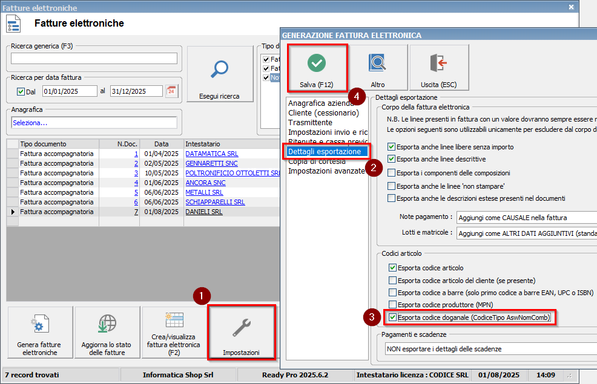Open Crea/visualizza fattura elettronica (F2)
The height and width of the screenshot is (384, 597).
click(x=174, y=332)
